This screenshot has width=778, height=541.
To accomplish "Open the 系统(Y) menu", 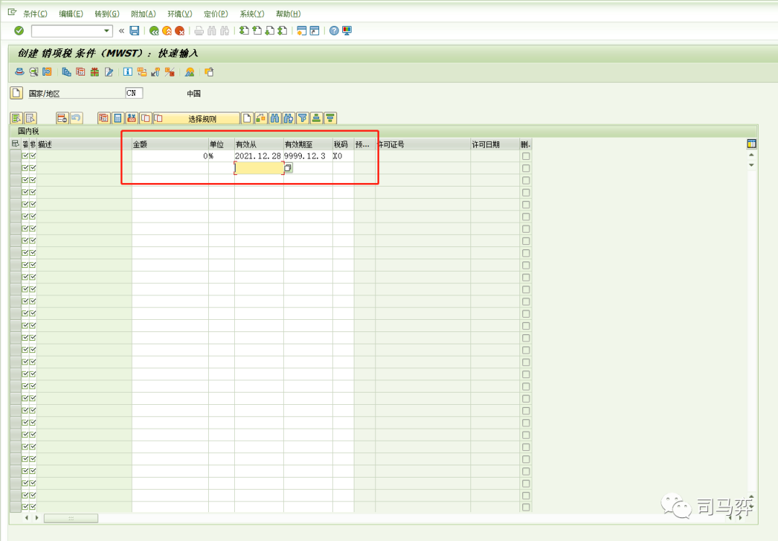I will click(252, 14).
